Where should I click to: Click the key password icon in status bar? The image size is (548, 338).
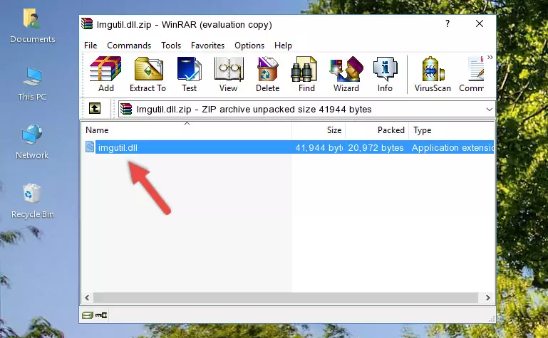tap(101, 315)
